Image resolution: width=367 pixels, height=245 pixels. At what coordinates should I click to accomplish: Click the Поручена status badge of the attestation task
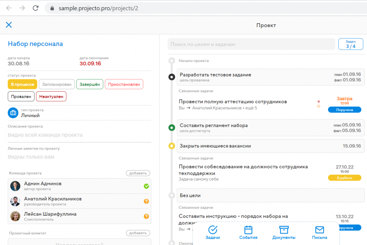coord(344,110)
